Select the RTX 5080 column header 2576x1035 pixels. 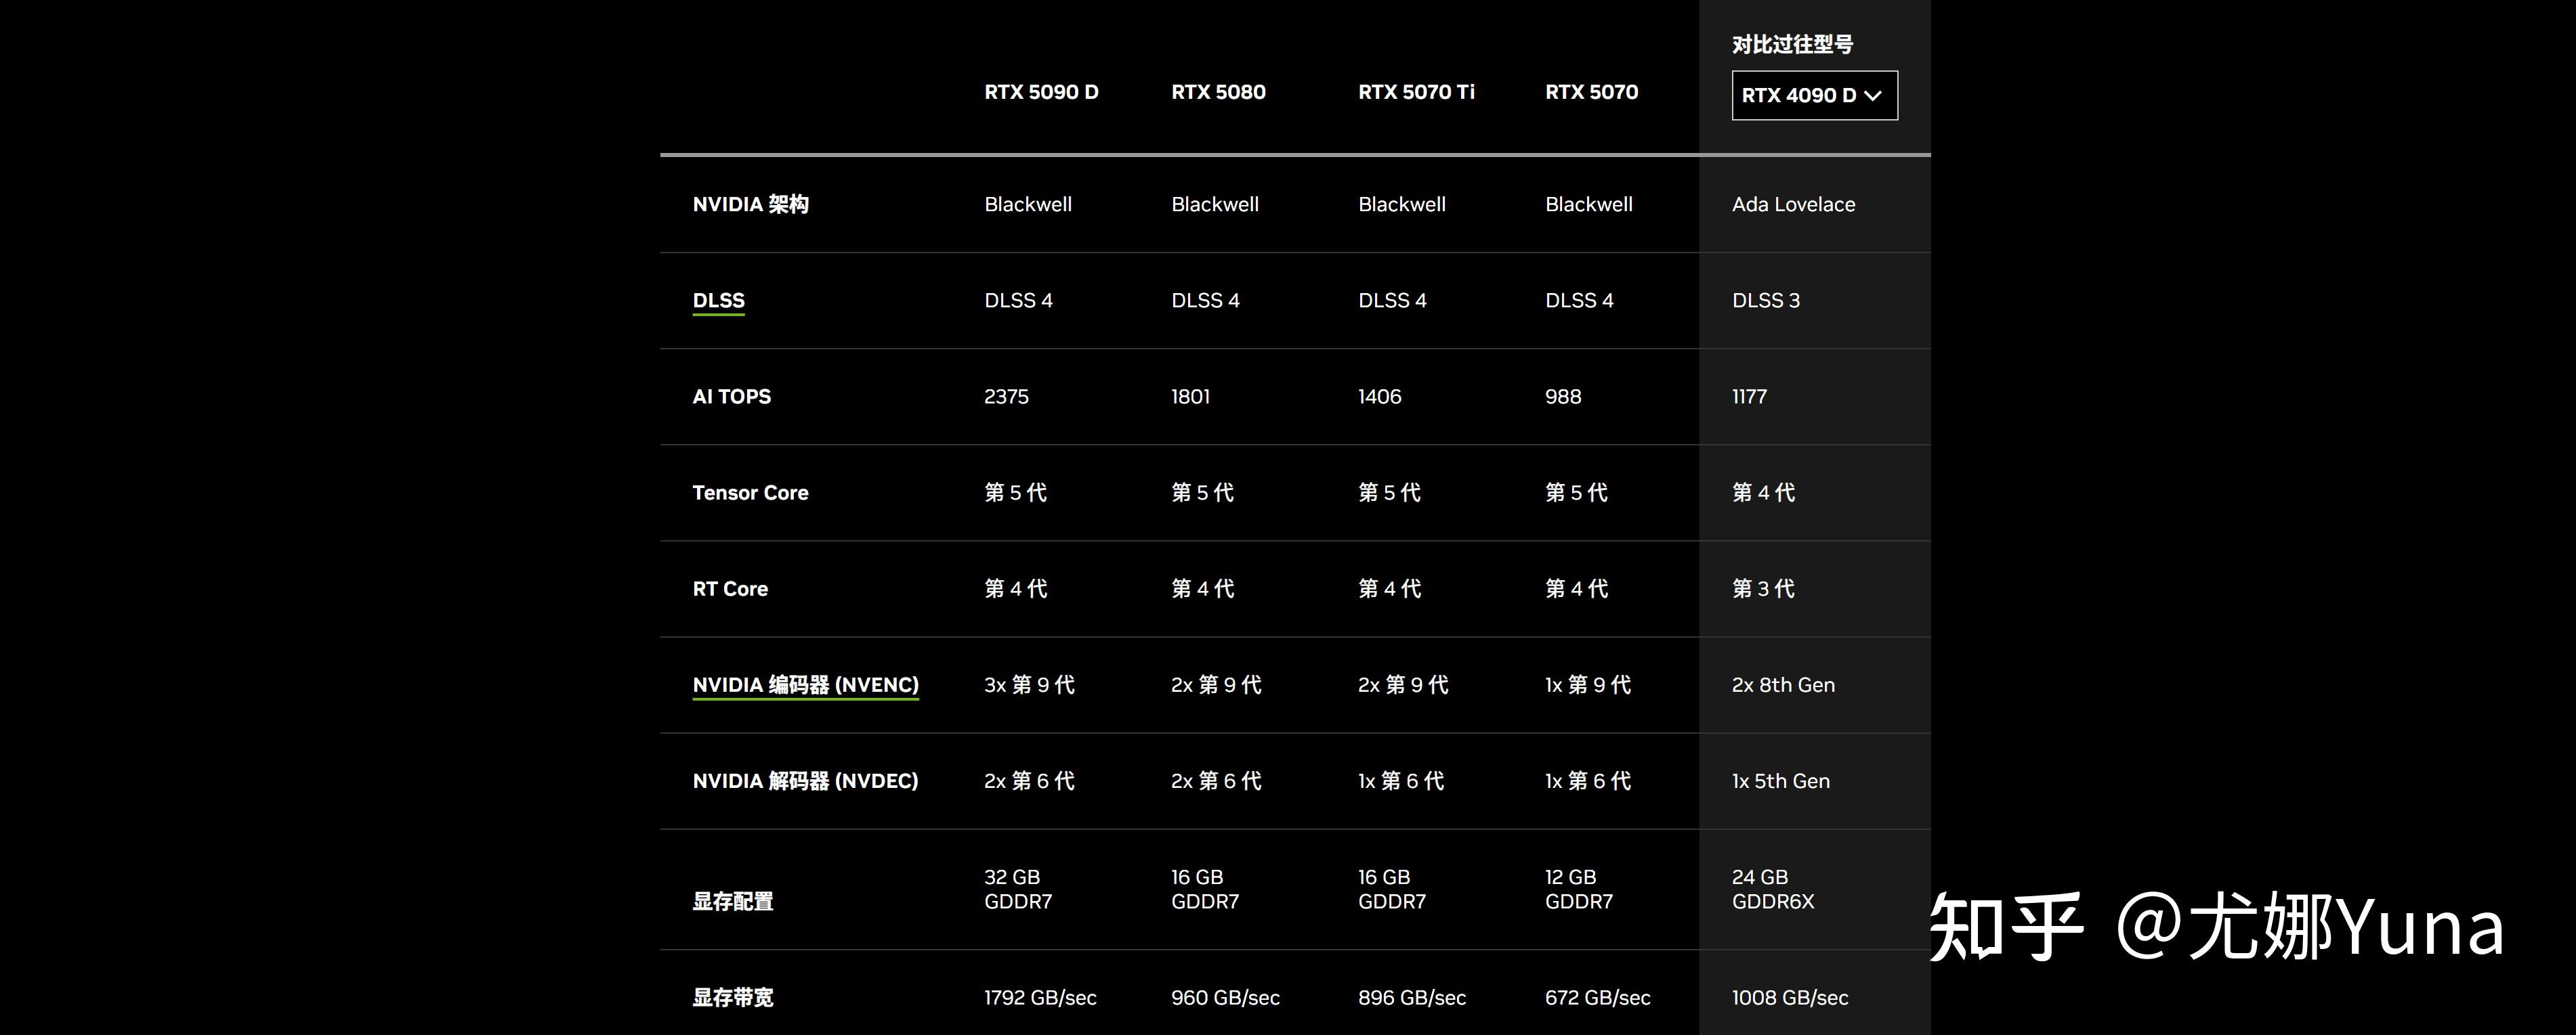[x=1218, y=92]
